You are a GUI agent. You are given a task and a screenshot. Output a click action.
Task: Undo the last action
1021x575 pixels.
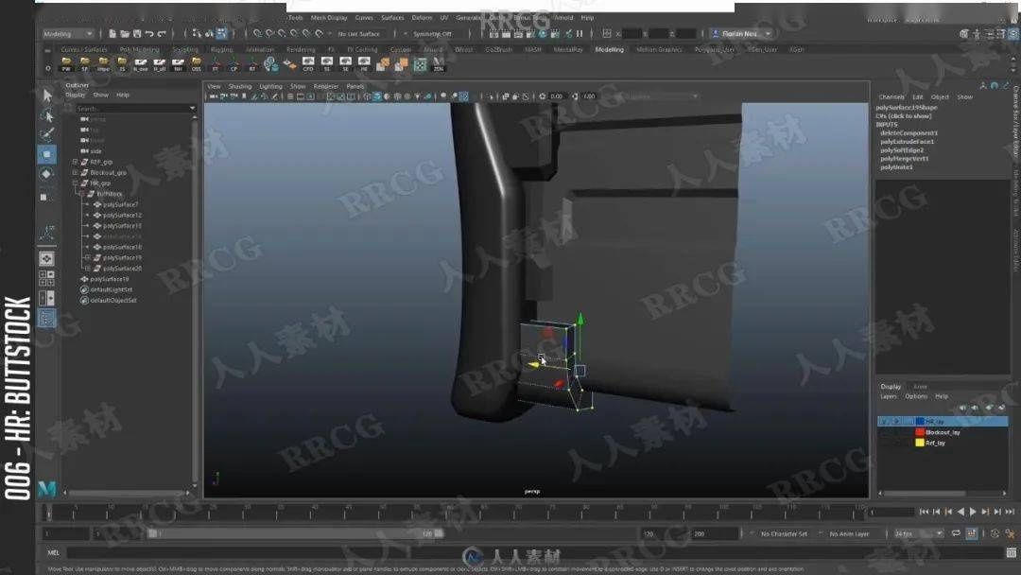[x=149, y=33]
